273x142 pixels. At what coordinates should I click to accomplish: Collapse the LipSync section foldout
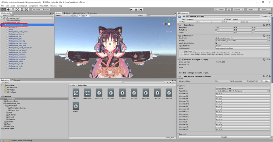[178, 86]
